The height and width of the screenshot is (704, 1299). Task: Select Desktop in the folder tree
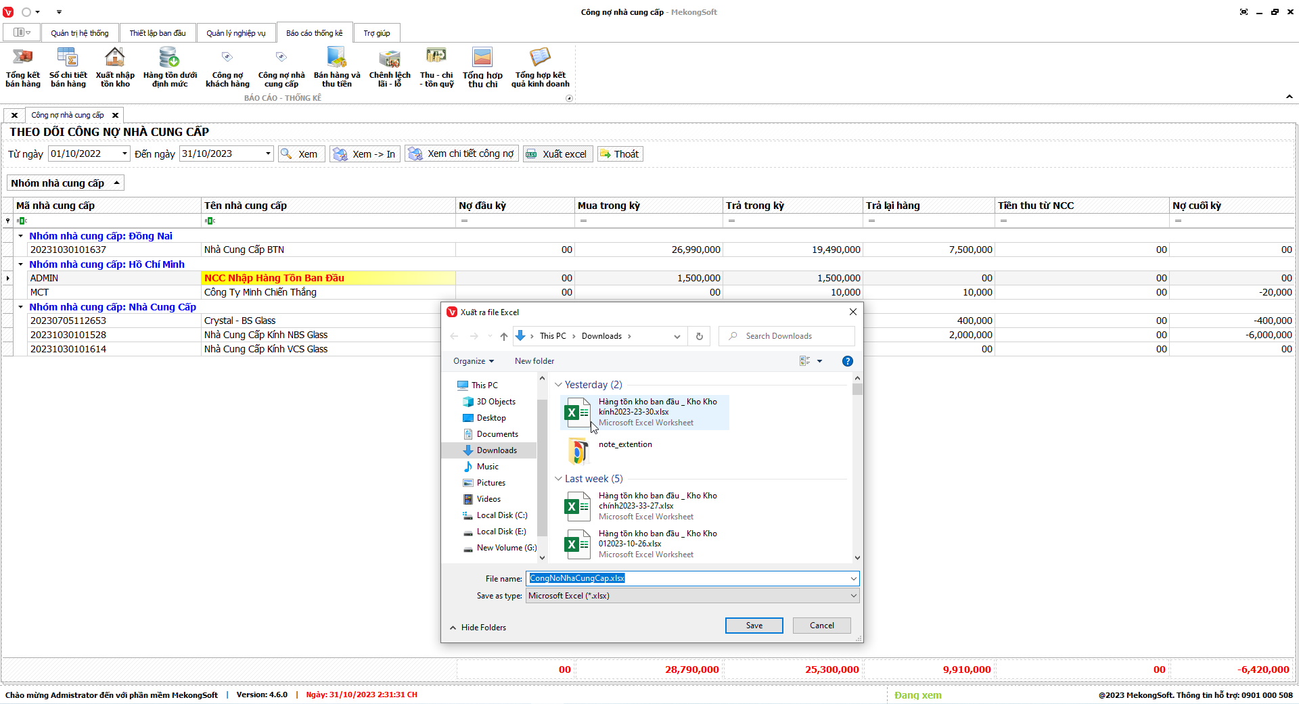click(491, 418)
